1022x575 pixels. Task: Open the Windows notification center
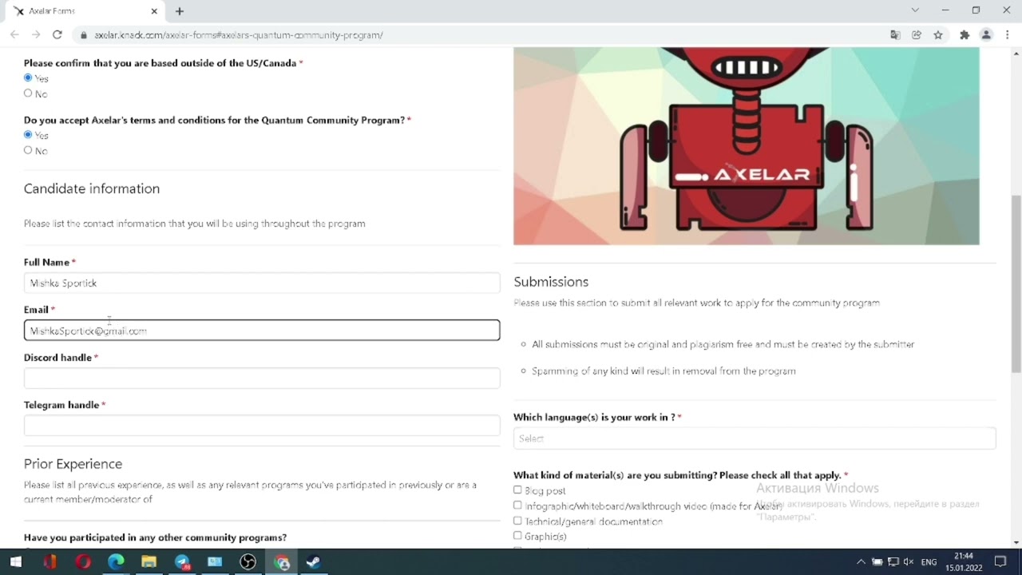pyautogui.click(x=1000, y=561)
